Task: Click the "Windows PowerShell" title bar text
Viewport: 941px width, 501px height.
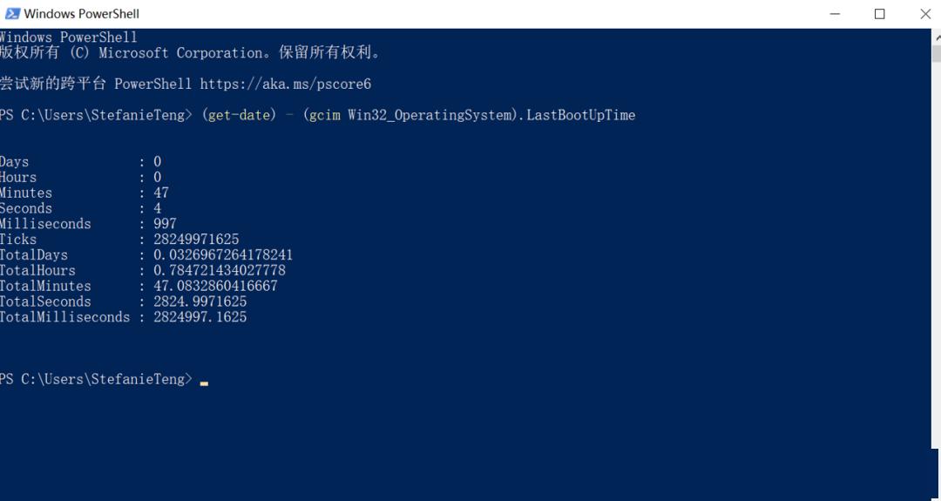Action: pos(81,13)
